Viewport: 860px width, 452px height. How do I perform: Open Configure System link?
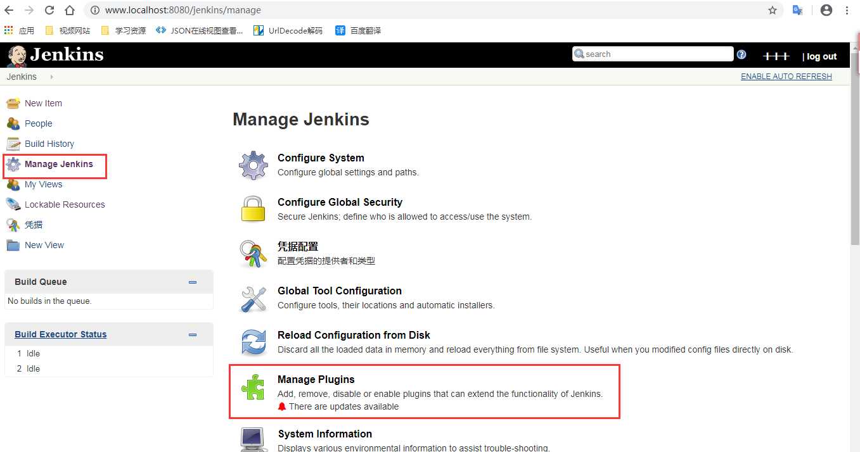pyautogui.click(x=321, y=158)
